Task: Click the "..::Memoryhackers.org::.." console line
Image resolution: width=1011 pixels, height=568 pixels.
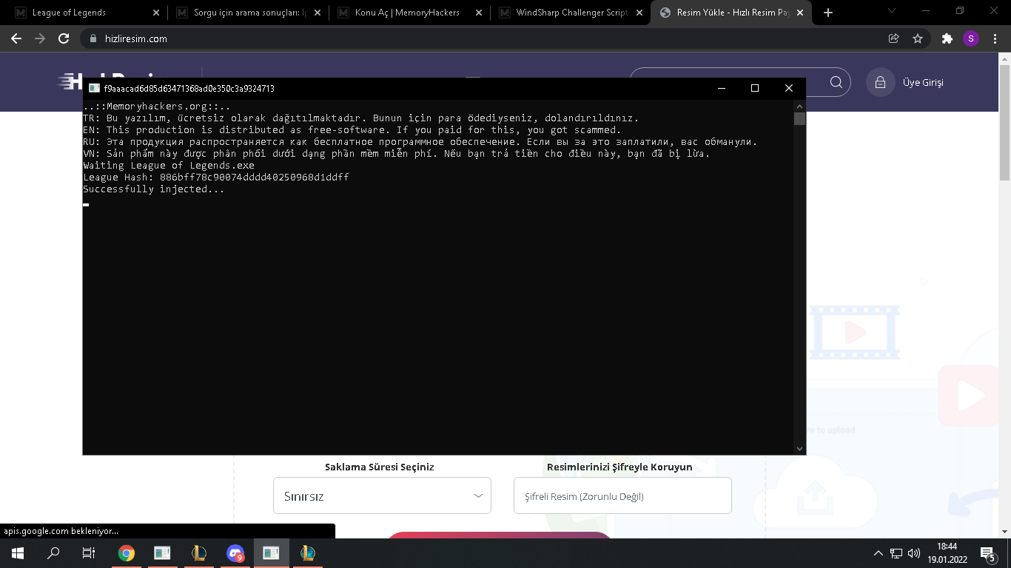Action: [x=157, y=106]
